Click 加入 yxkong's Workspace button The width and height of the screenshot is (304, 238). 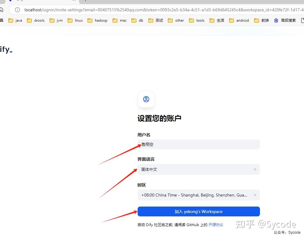[199, 211]
